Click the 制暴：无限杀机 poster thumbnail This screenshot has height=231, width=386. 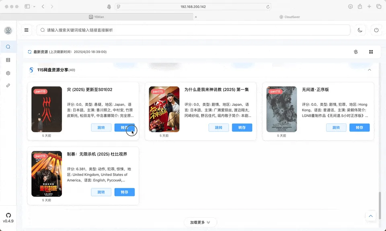(47, 174)
